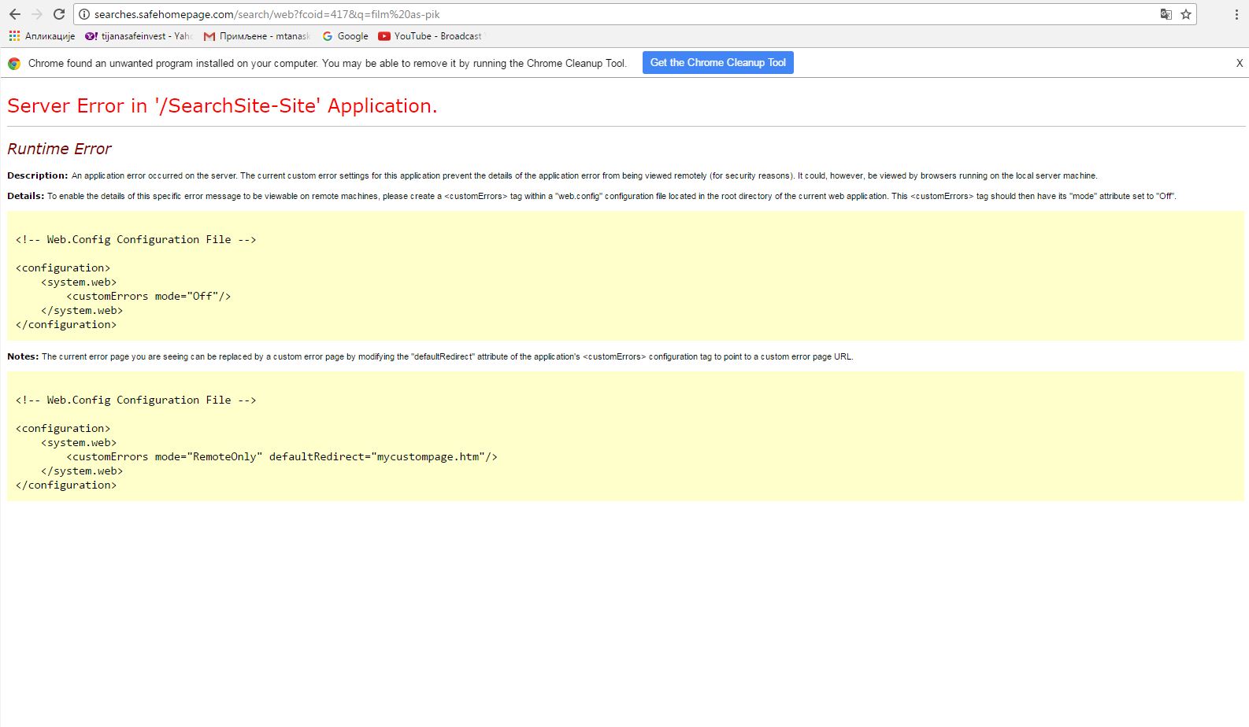Open the tijanasafeinvest Yahoo bookmark
Screen dimensions: 1249x727
tap(139, 36)
